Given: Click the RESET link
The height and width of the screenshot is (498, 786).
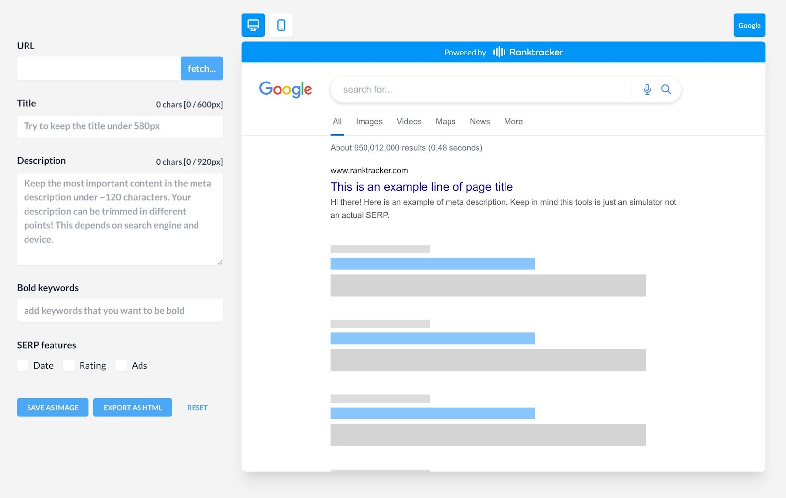Looking at the screenshot, I should tap(197, 407).
